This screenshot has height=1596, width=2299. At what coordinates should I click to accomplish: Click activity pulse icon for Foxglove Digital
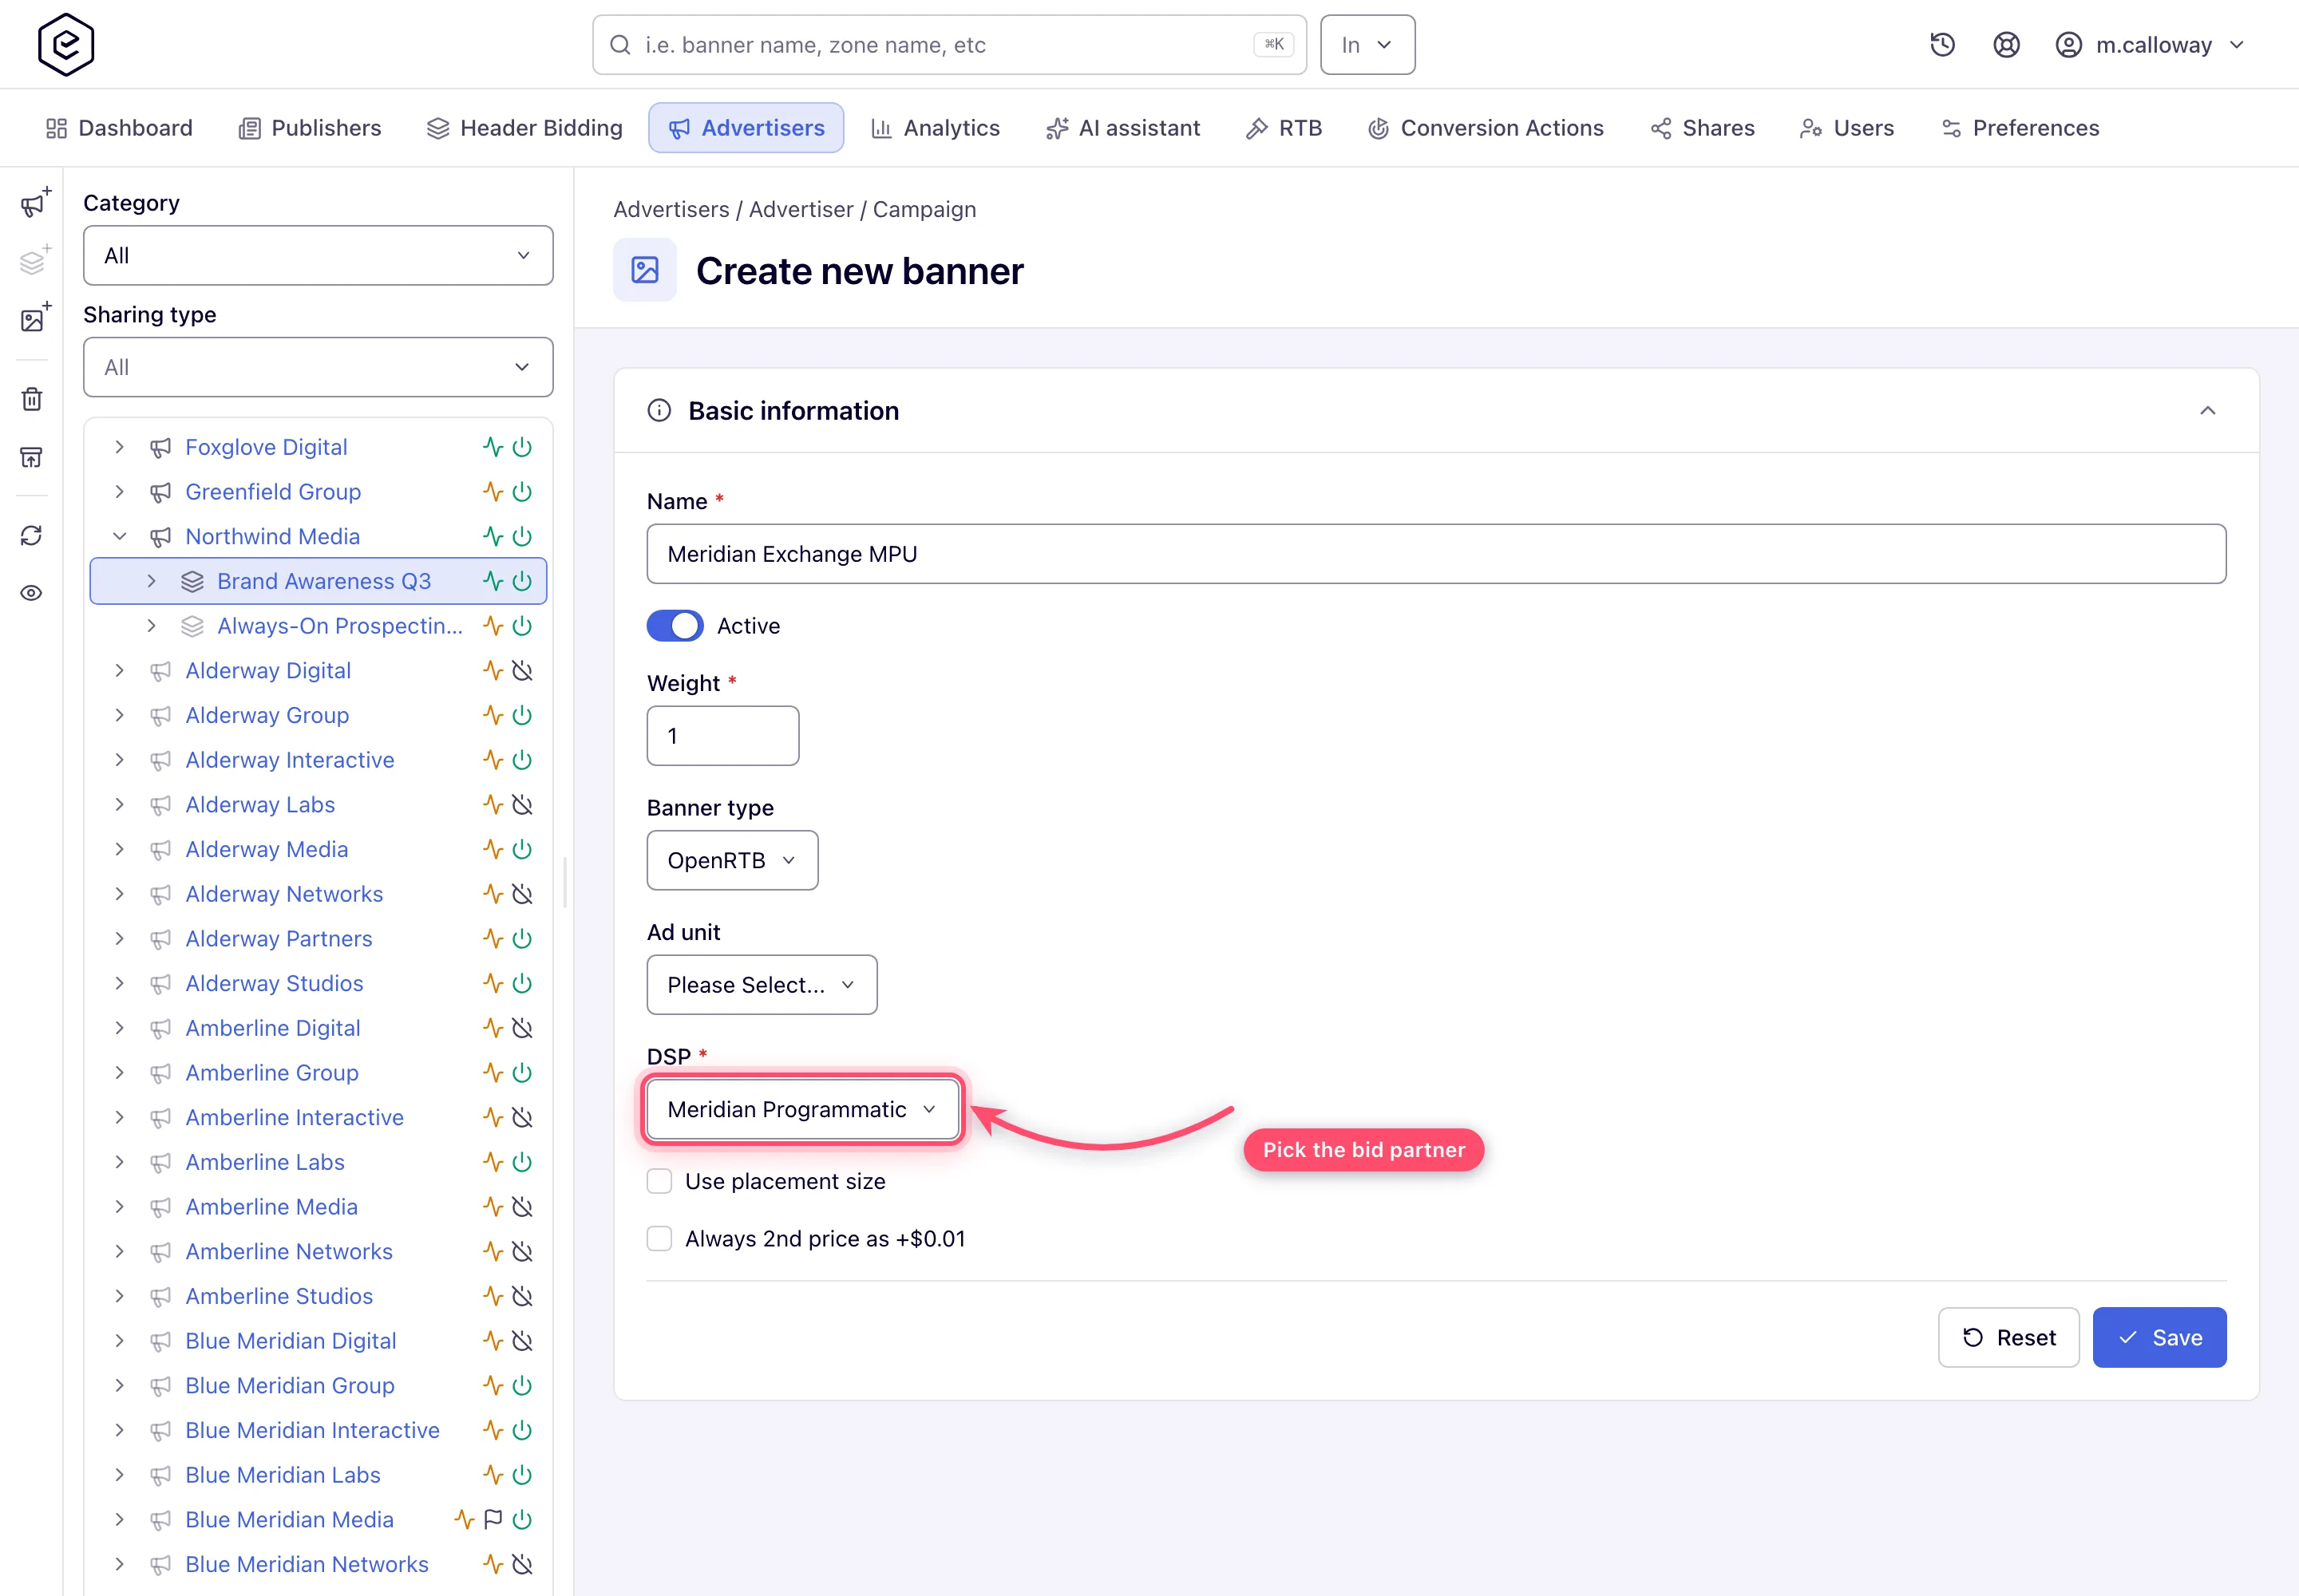tap(493, 447)
